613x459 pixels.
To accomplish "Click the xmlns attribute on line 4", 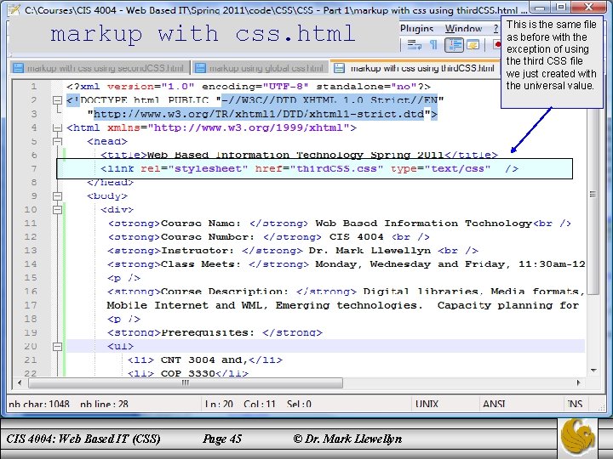I will coord(228,127).
